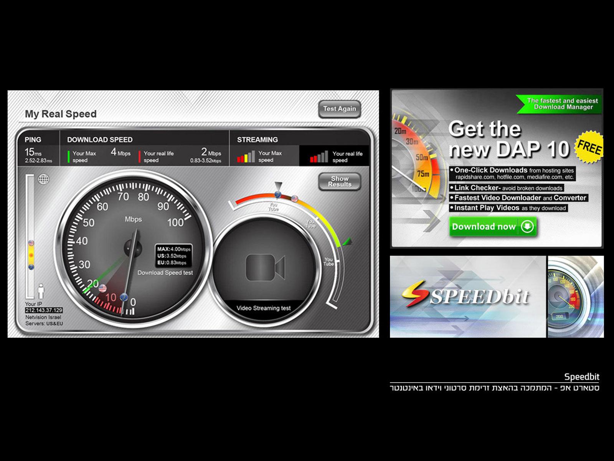Click the IP address 212.143.37.129

(44, 310)
